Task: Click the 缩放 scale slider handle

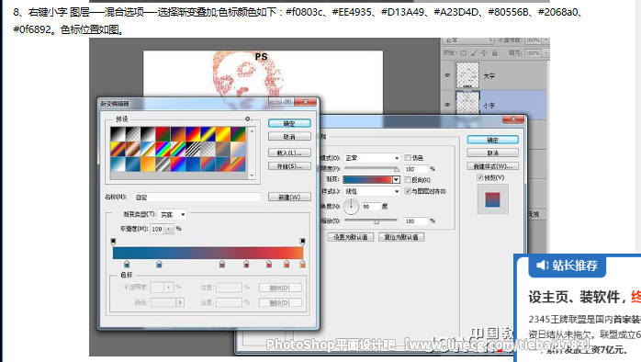Action: tap(377, 221)
